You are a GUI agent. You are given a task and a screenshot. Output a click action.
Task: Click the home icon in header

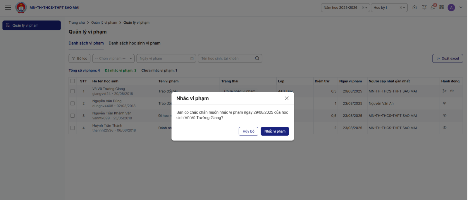tap(414, 8)
